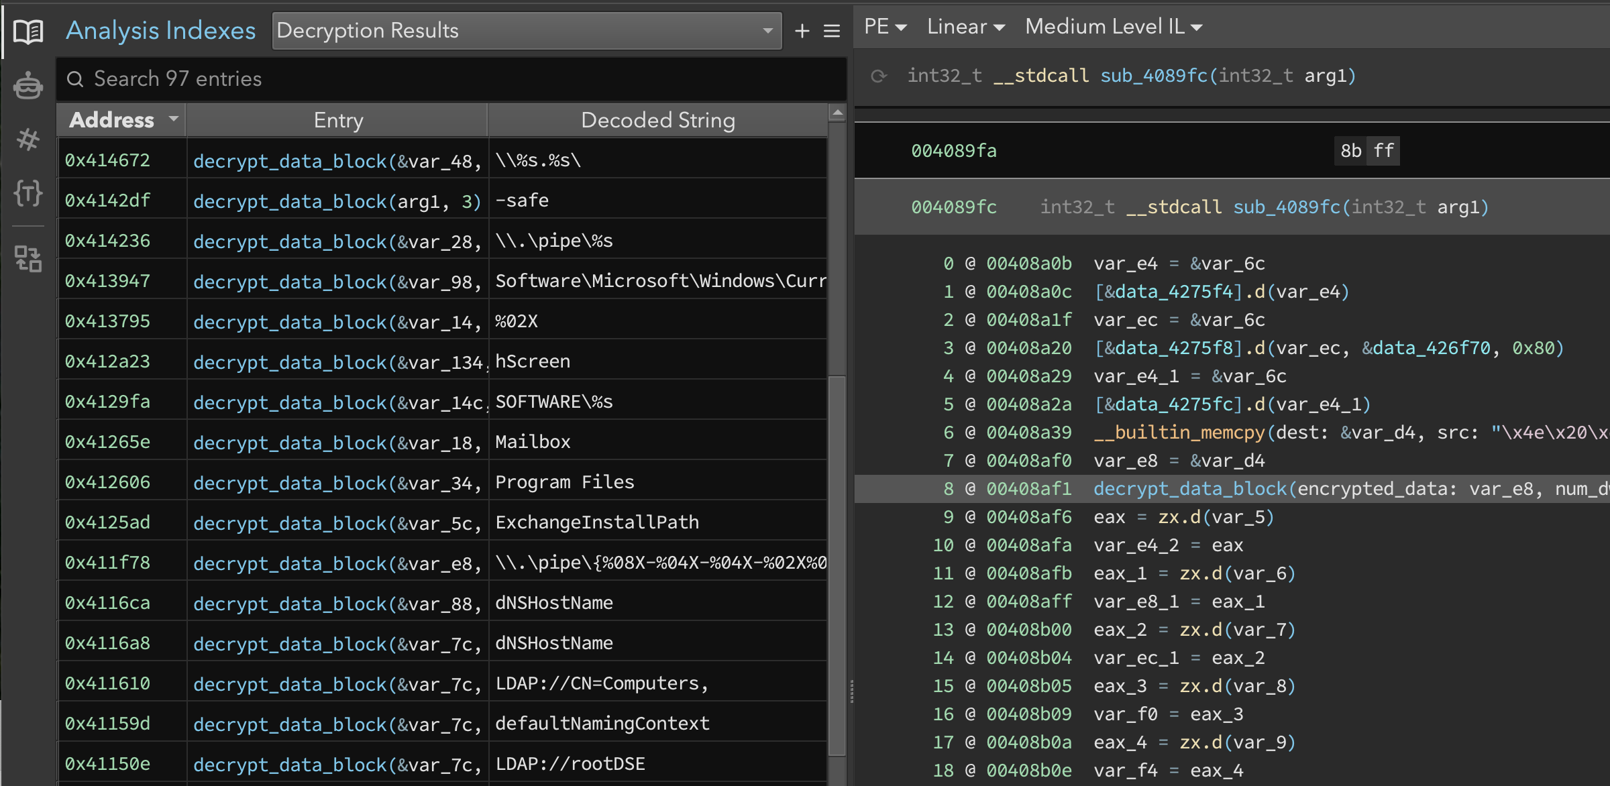Viewport: 1610px width, 786px height.
Task: Click sub_4089fc in top function header
Action: [1154, 76]
